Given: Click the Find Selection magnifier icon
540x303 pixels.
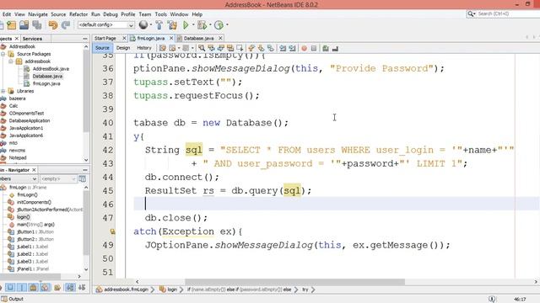Looking at the screenshot, I should [202, 48].
